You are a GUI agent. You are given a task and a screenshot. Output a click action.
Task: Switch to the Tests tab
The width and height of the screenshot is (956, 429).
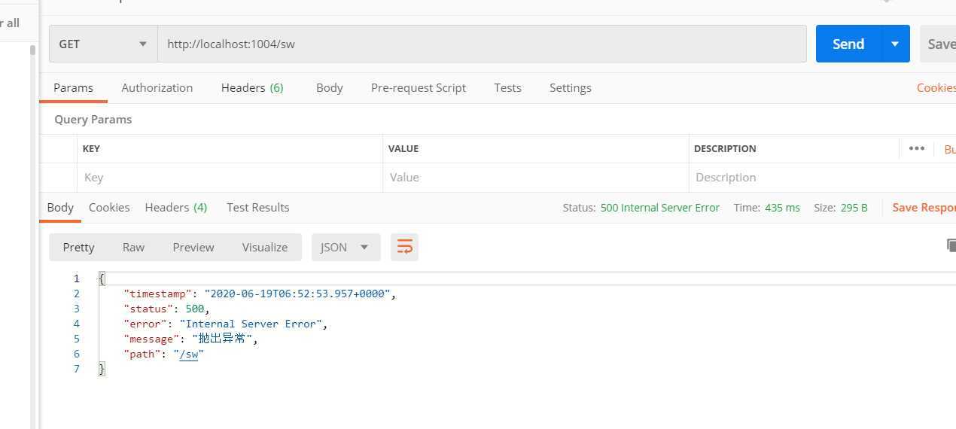(508, 88)
